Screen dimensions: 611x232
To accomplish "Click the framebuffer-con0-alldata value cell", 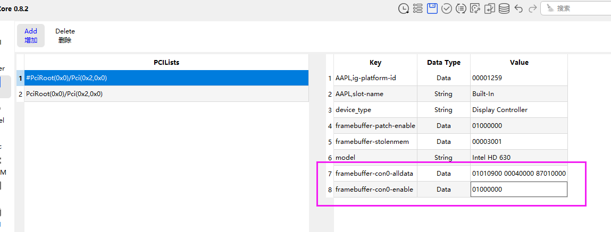I will (518, 174).
